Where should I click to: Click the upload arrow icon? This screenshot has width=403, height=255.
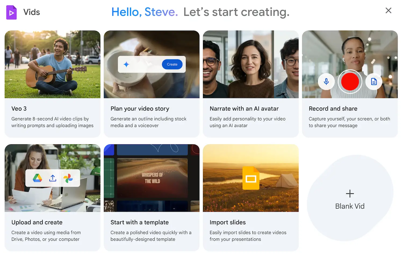tap(53, 178)
